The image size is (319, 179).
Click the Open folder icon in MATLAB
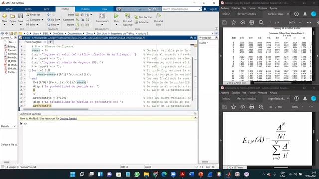(x=12, y=16)
